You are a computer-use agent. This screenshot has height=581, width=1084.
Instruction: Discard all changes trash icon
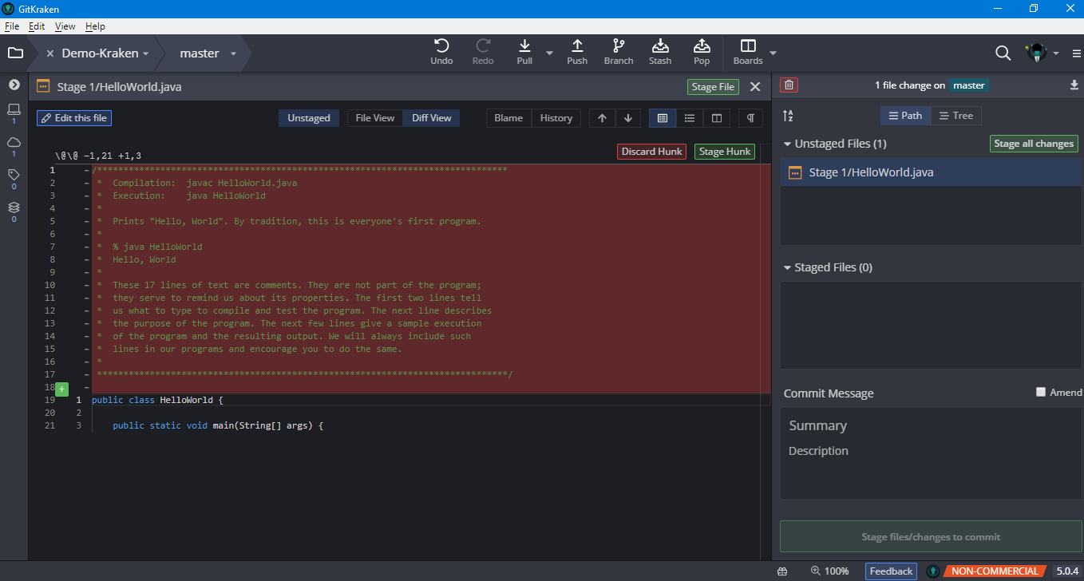pyautogui.click(x=789, y=85)
